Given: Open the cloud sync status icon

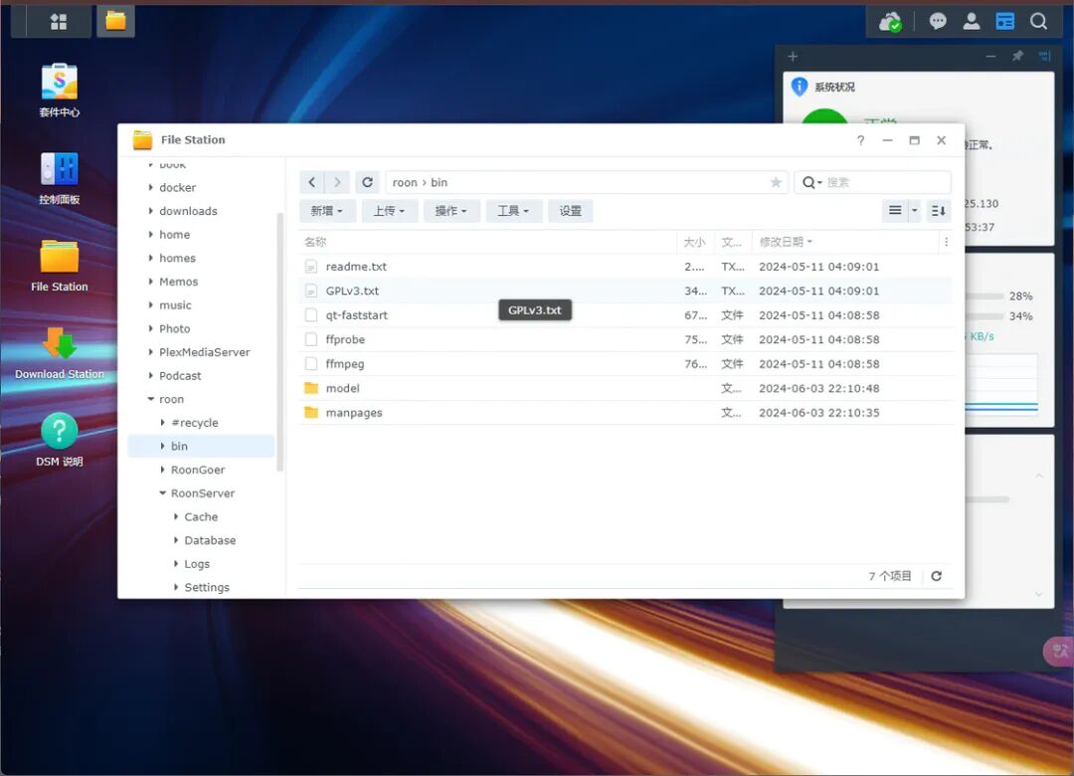Looking at the screenshot, I should 890,22.
